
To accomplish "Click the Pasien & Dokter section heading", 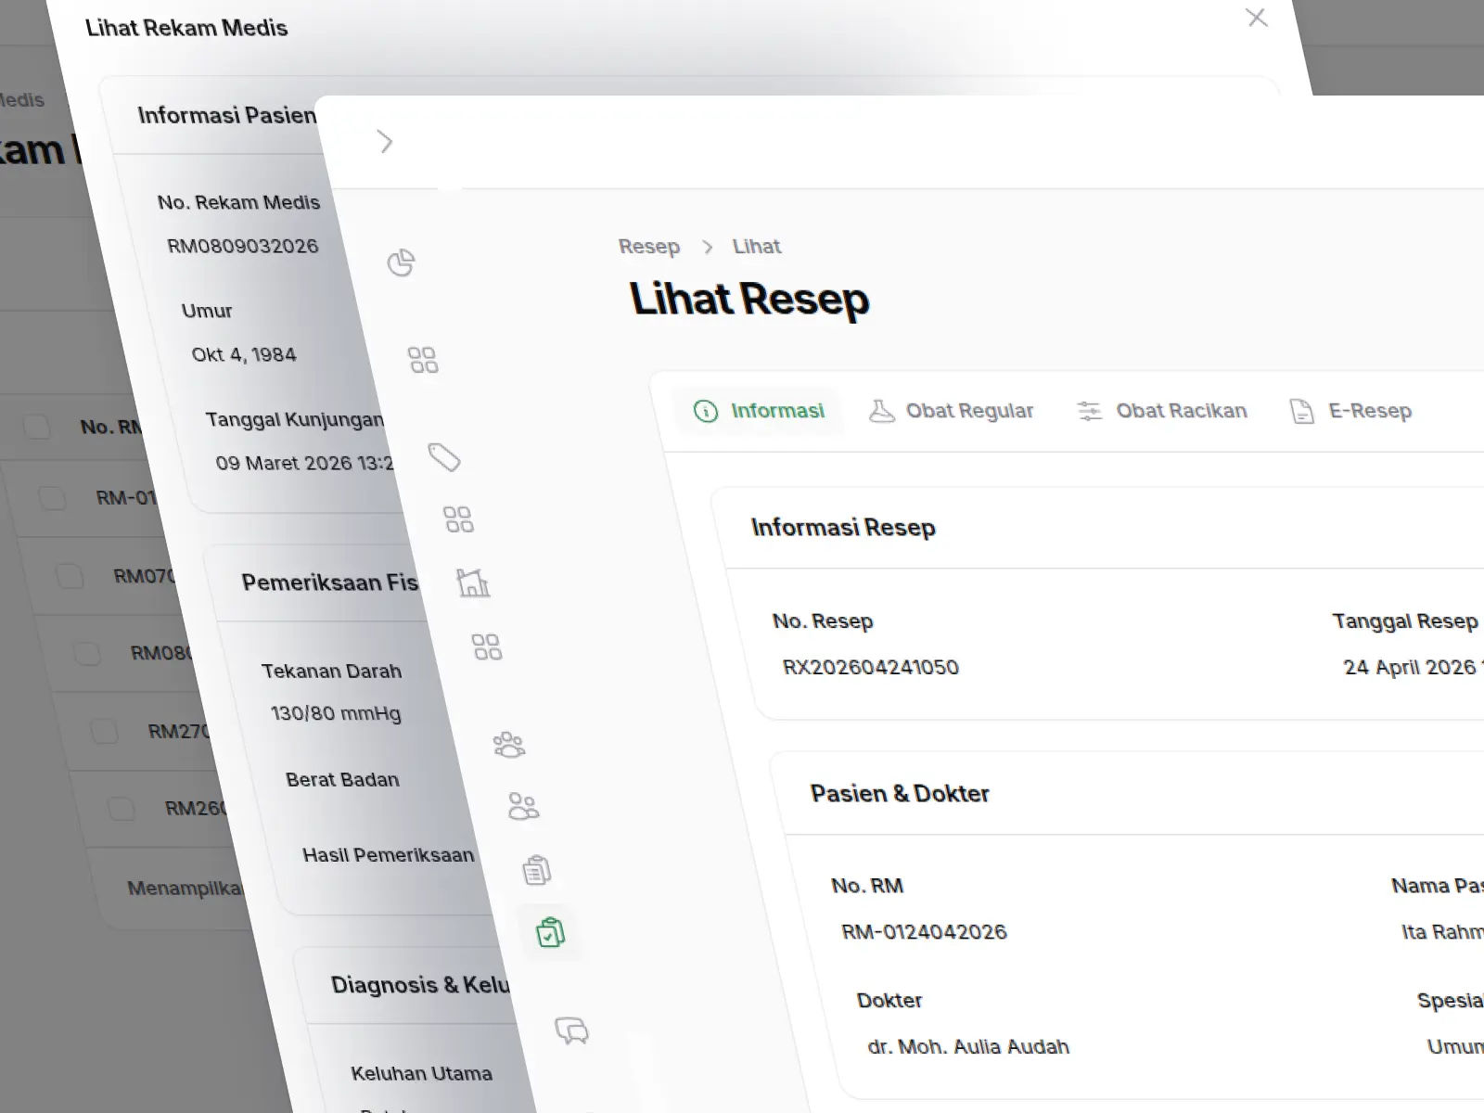I will point(900,794).
